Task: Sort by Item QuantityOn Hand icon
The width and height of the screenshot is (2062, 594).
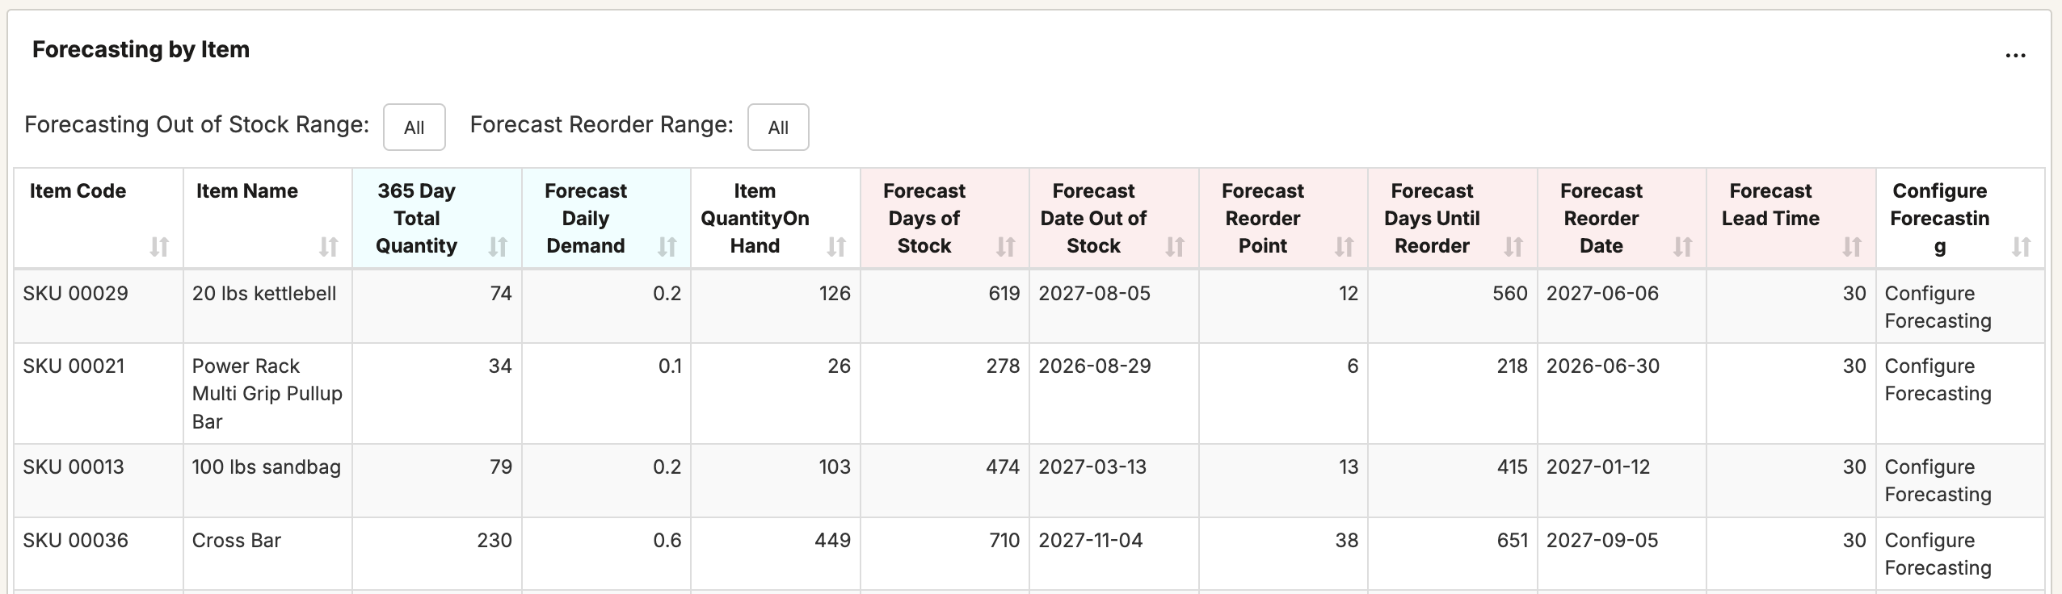Action: [x=836, y=247]
